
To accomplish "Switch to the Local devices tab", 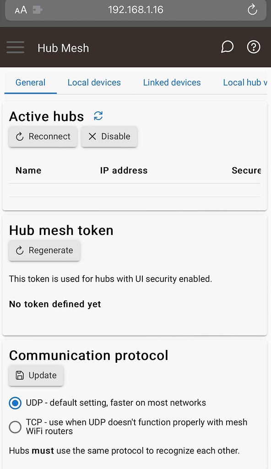I will (x=94, y=82).
